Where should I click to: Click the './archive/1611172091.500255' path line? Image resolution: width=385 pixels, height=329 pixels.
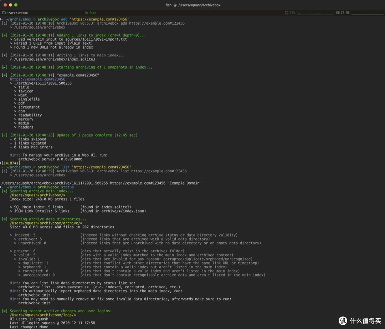pyautogui.click(x=41, y=83)
